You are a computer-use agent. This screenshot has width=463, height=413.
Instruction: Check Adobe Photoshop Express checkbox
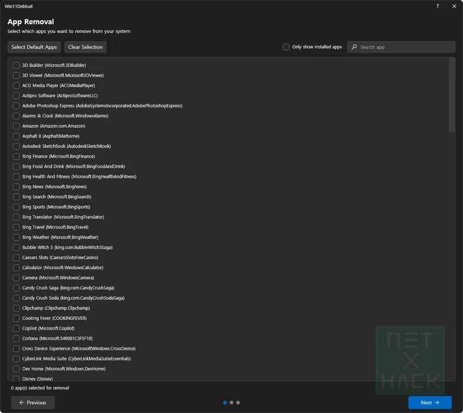[17, 106]
